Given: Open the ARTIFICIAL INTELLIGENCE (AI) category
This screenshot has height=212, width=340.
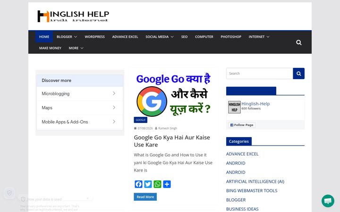Looking at the screenshot, I should (255, 181).
